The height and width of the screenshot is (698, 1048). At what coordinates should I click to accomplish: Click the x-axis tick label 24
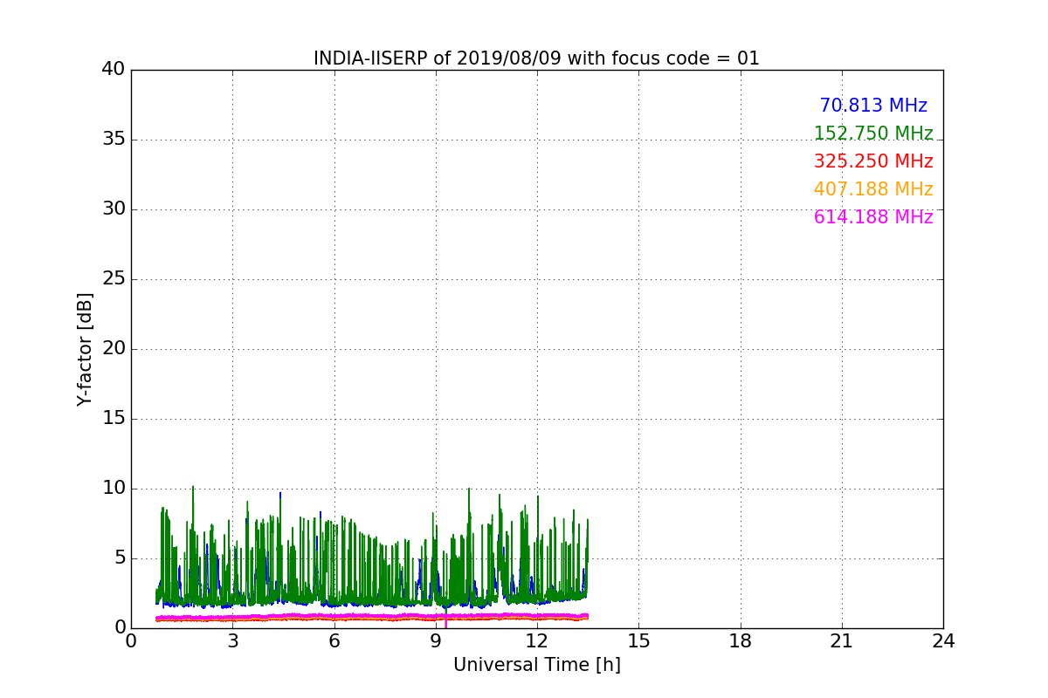pos(943,640)
